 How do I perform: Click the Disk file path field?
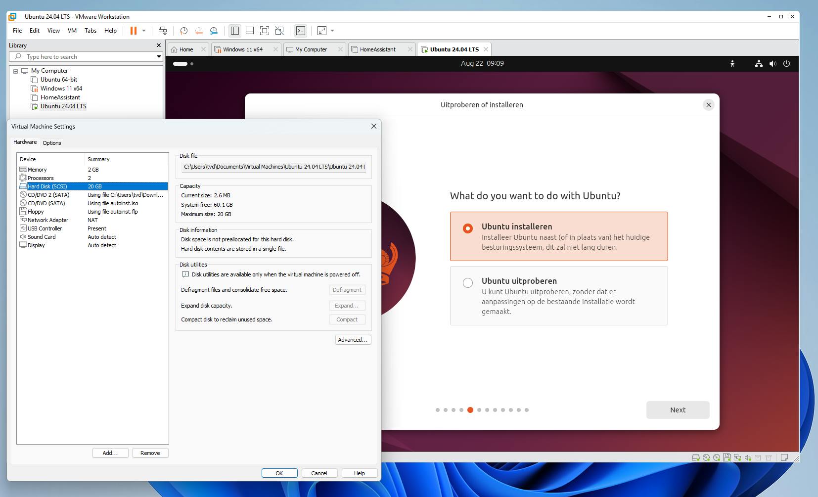click(x=273, y=167)
